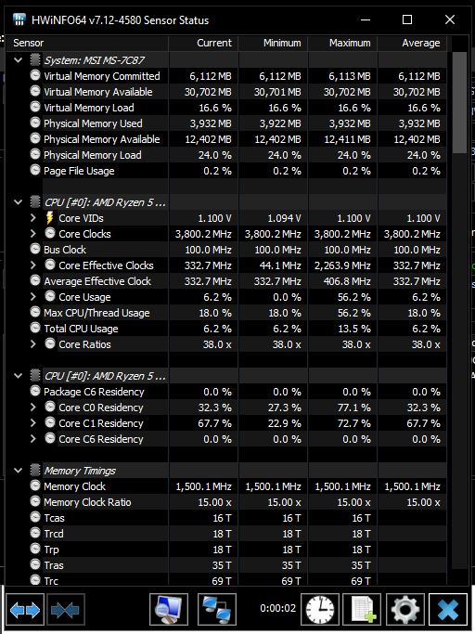The width and height of the screenshot is (475, 634).
Task: Click the network computers icon
Action: [217, 609]
